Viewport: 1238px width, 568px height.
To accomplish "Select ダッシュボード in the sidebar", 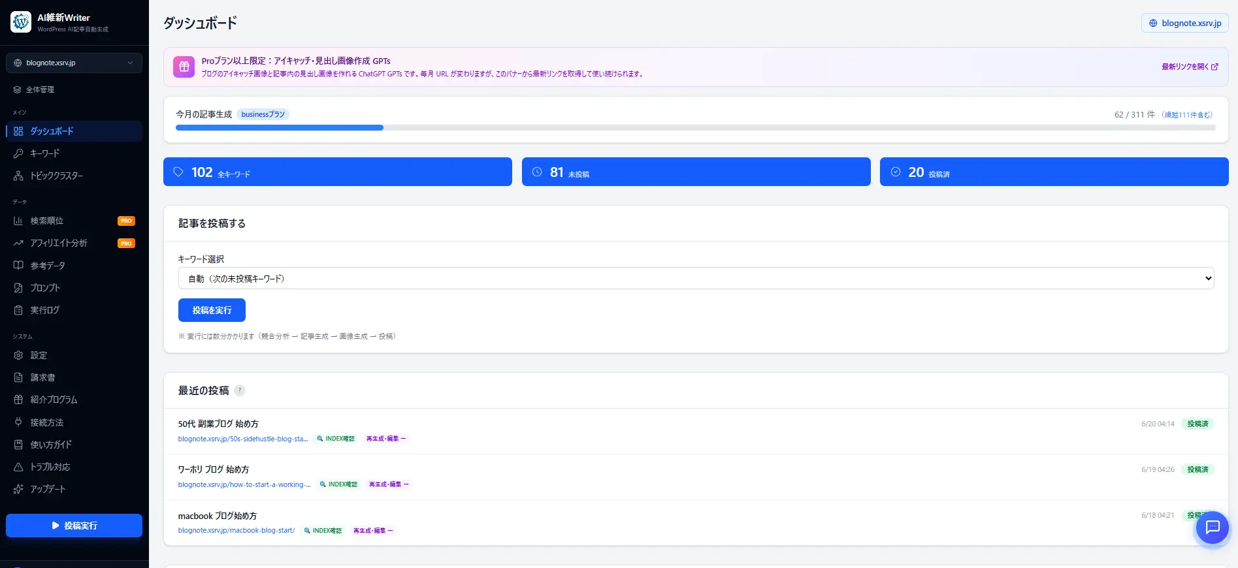I will (x=74, y=131).
